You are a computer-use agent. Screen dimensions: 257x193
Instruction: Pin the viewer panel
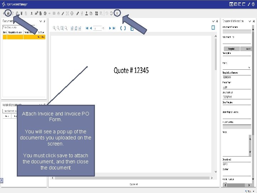(x=217, y=21)
